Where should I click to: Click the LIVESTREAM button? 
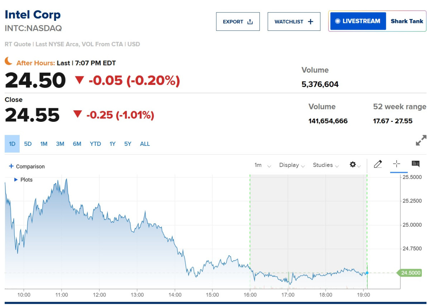point(358,21)
